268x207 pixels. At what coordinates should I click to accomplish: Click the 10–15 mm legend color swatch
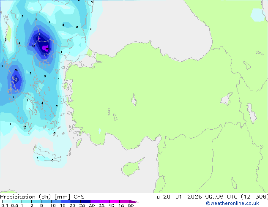(56, 202)
